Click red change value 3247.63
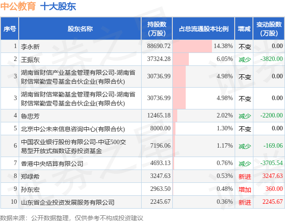 273,176
